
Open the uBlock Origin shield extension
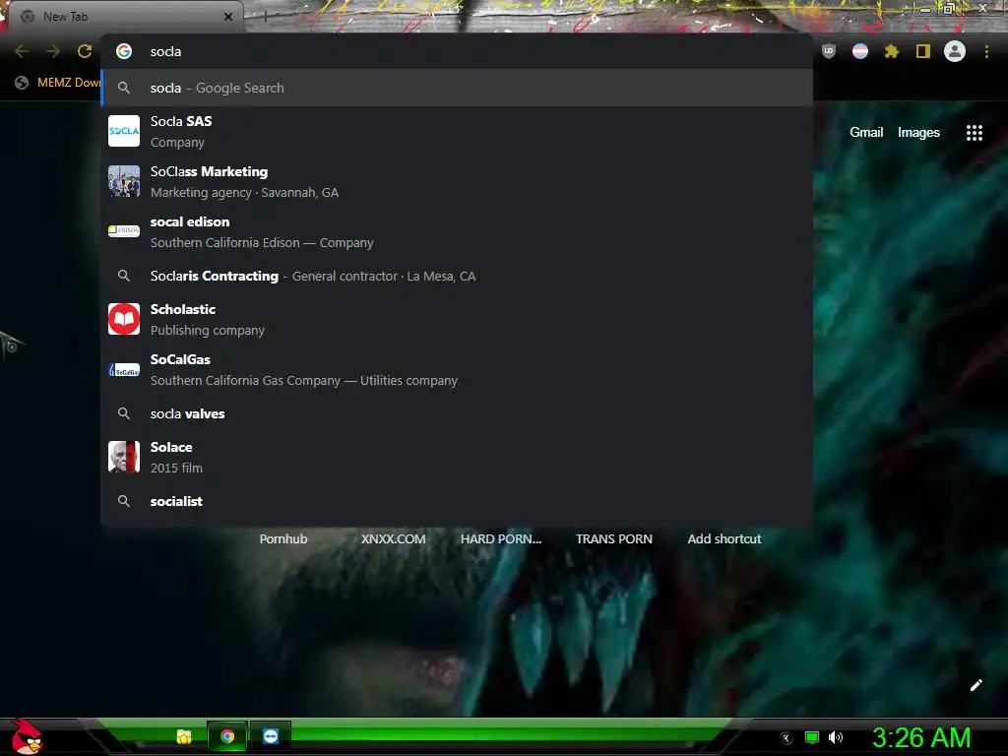pos(829,51)
